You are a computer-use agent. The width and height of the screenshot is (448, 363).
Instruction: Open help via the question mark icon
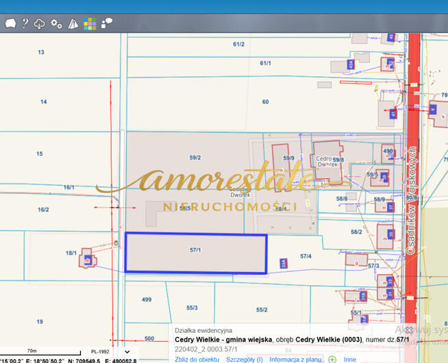click(25, 24)
